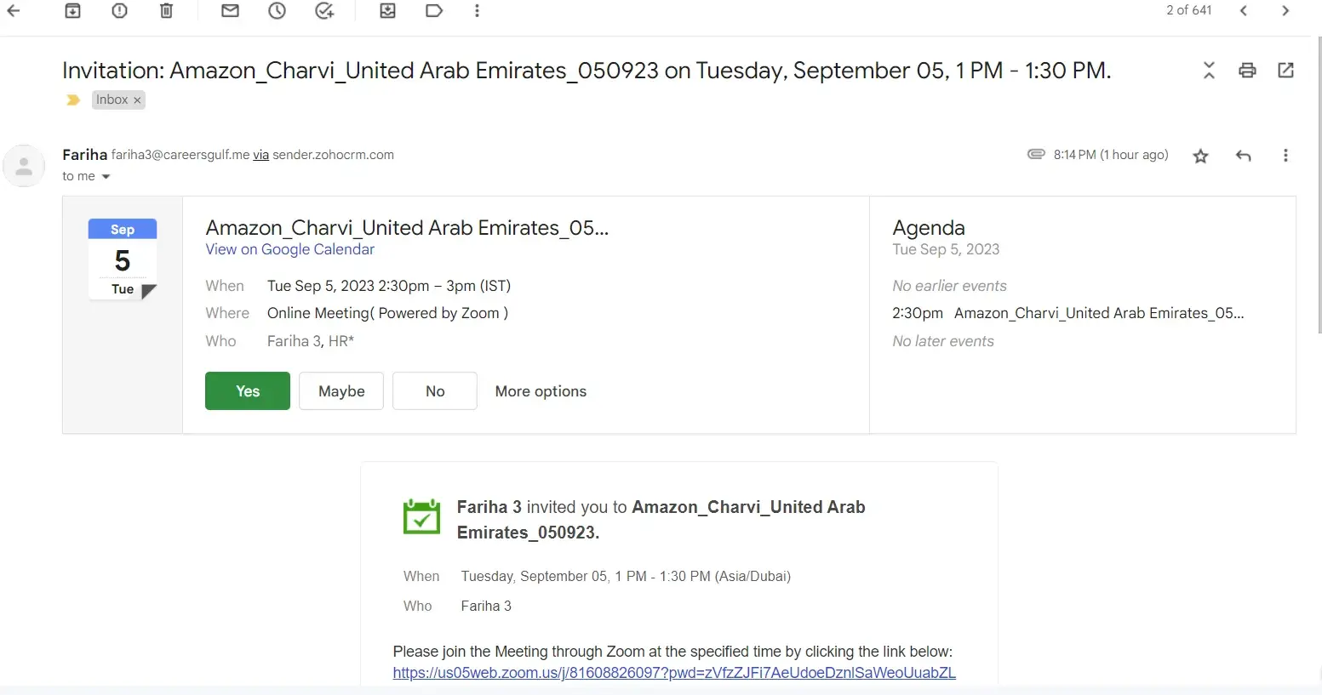Screen dimensions: 1322x695
Task: Open the message's three-dot More menu
Action: pos(1285,156)
